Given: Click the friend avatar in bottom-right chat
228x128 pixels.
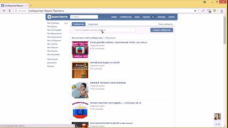Looking at the screenshot, I should 217,117.
